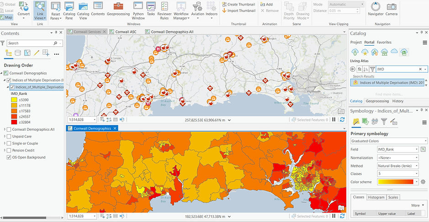Open the Classes count dropdown
Screen dimensions: 429x222
[x=398, y=174]
